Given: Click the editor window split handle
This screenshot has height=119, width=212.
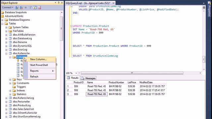Looking at the screenshot, I should tap(204, 7).
